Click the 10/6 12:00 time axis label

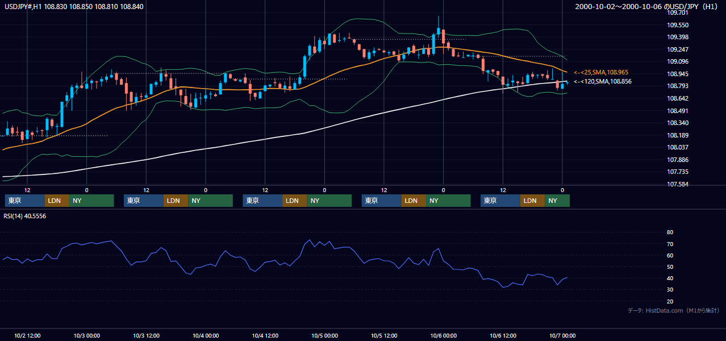point(503,335)
